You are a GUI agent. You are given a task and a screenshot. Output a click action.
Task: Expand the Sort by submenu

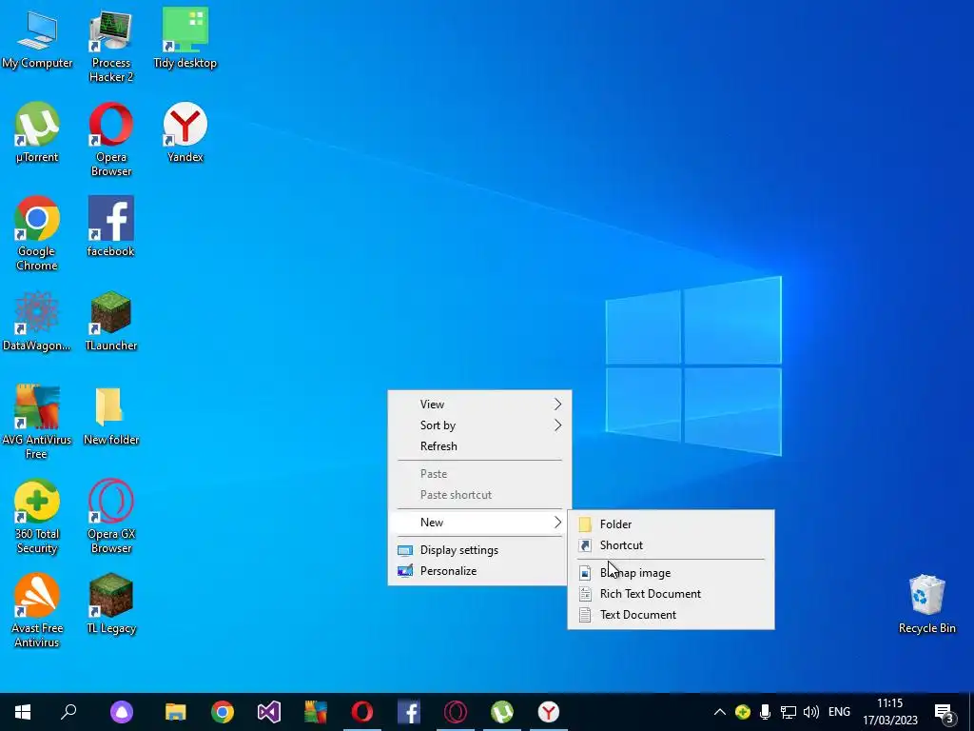click(x=479, y=425)
